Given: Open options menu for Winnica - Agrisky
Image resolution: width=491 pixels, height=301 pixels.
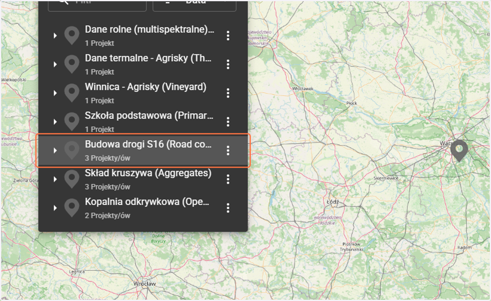Looking at the screenshot, I should [x=228, y=93].
